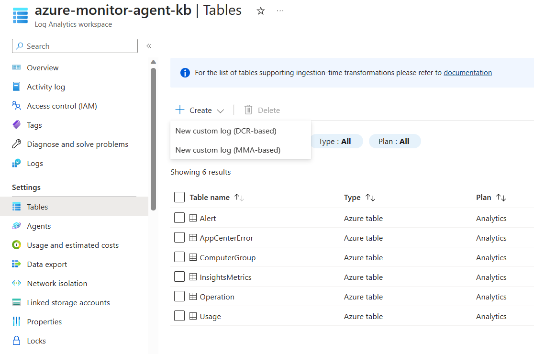
Task: Click the Locks padlock icon
Action: 16,341
